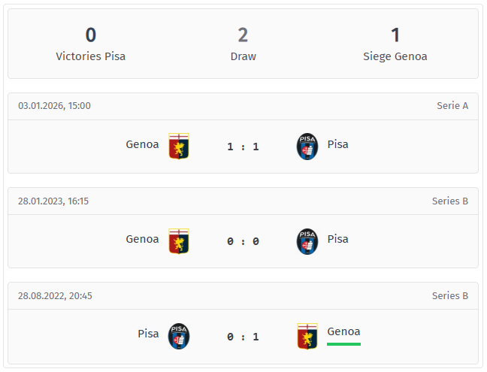Click the 0 : 0 score
The image size is (487, 372).
coord(243,241)
